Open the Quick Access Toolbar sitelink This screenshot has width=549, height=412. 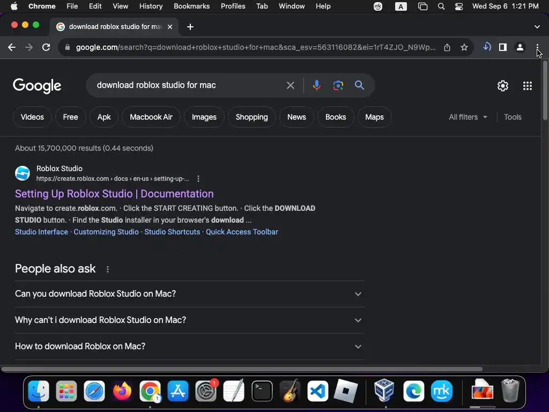click(242, 232)
